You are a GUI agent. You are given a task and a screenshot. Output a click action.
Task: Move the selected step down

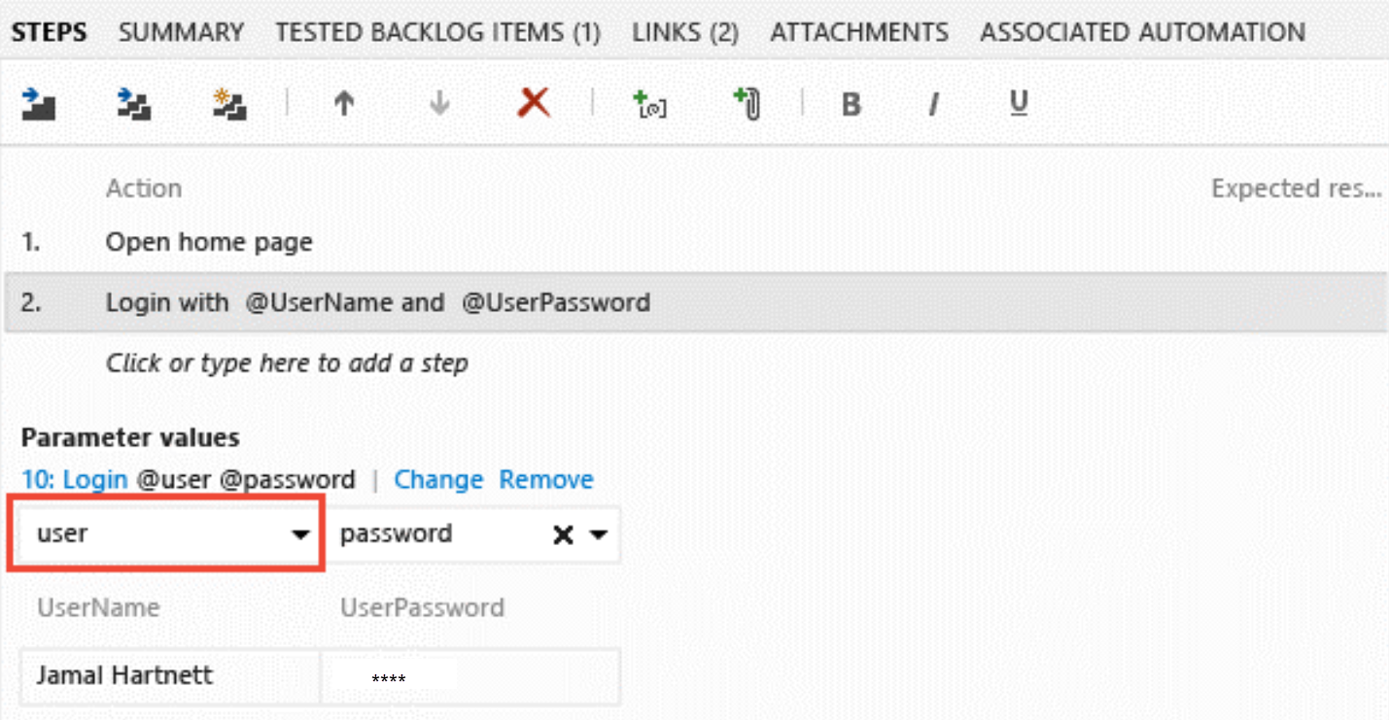[437, 104]
